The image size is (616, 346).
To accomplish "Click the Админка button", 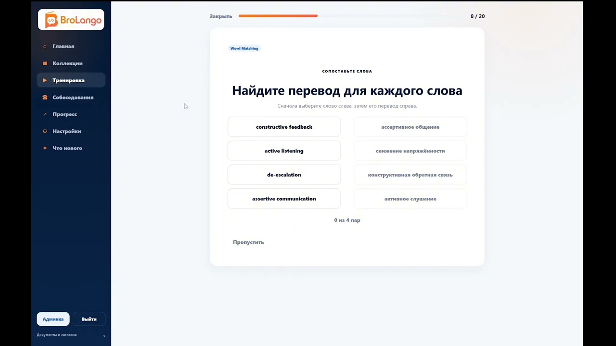I will (x=53, y=319).
